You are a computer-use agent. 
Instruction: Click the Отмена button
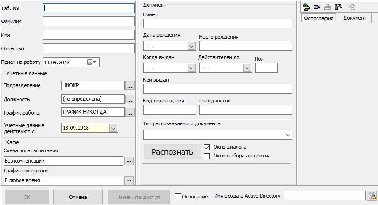tap(78, 197)
